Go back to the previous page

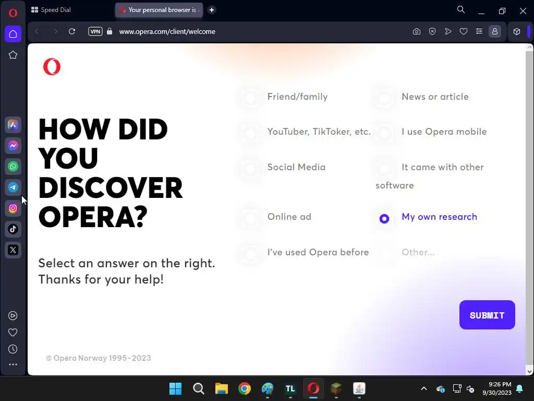(x=37, y=31)
